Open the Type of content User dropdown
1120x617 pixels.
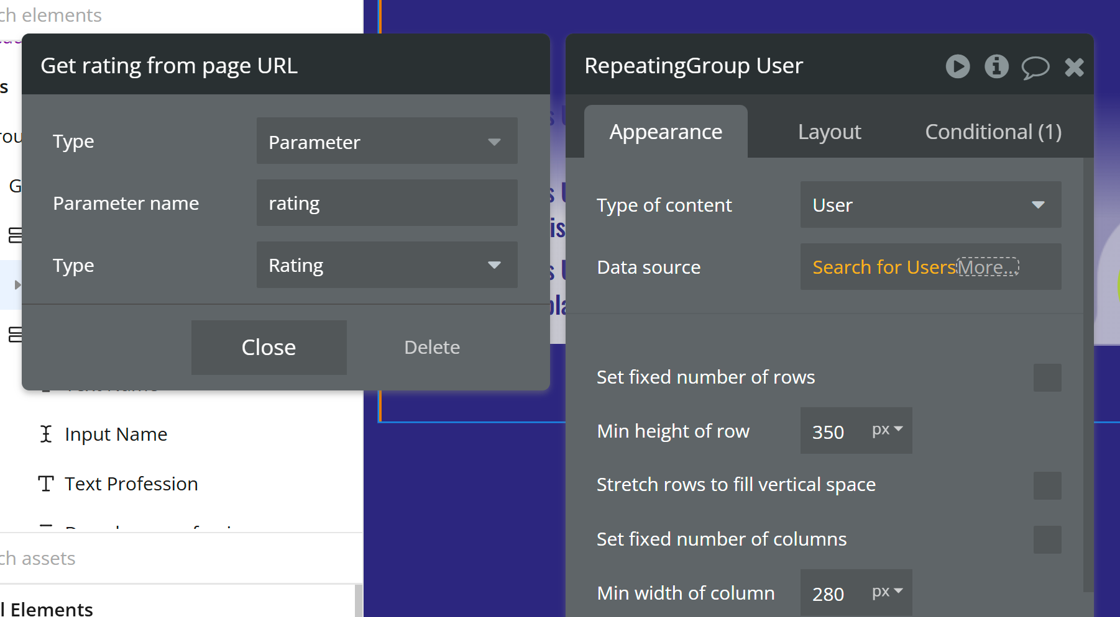pos(930,205)
